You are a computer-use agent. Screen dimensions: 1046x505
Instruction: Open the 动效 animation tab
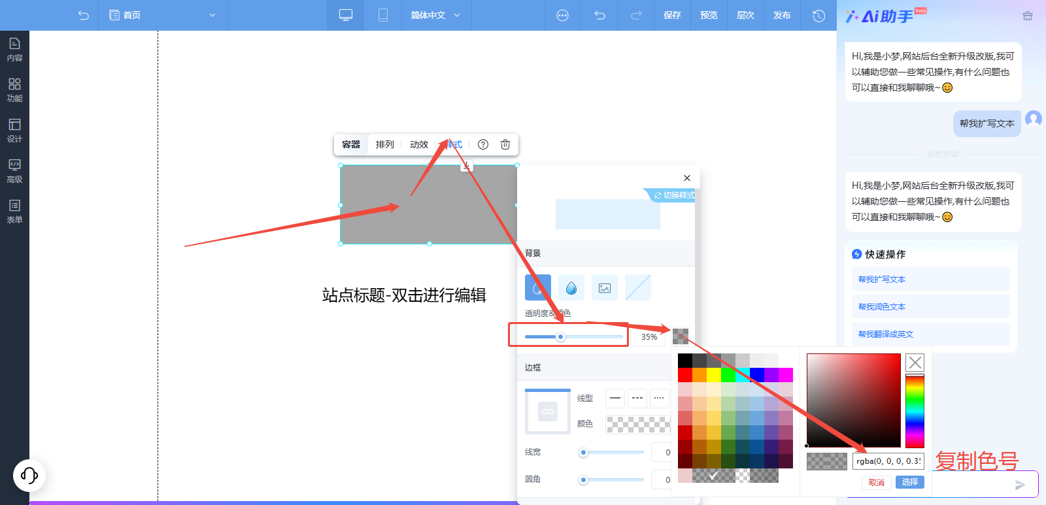419,144
